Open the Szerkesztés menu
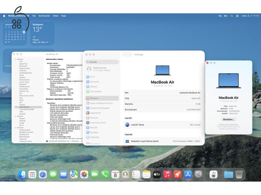Image resolution: width=261 pixels, height=195 pixels. coord(44,16)
